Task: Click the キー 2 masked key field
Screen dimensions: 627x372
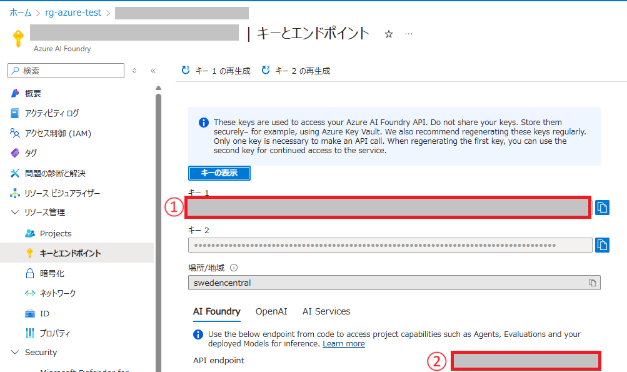Action: tap(390, 245)
